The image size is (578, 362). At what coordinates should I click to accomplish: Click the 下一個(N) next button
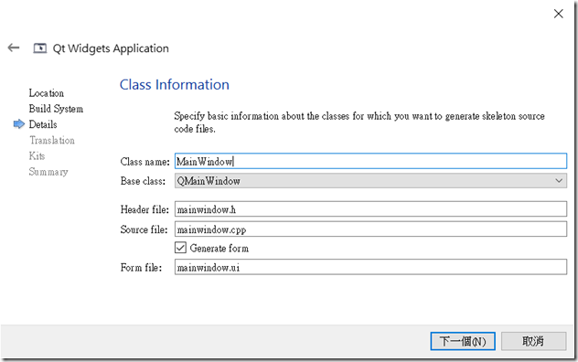pyautogui.click(x=463, y=341)
